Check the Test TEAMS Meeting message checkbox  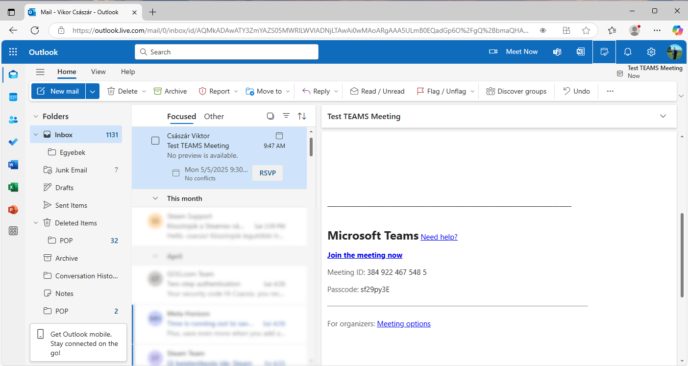[x=155, y=141]
